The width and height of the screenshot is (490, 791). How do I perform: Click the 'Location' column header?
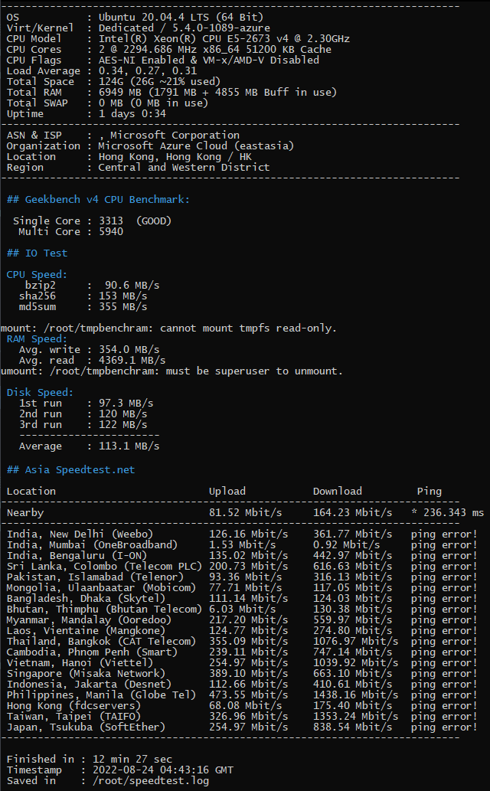coord(31,492)
